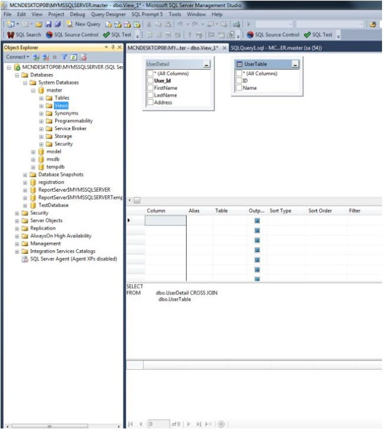Close the dbo.View_1 tab

point(224,48)
